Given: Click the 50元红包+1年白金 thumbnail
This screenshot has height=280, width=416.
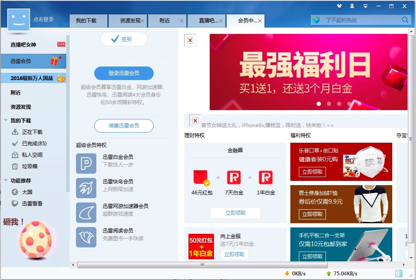Looking at the screenshot, I should tap(201, 247).
